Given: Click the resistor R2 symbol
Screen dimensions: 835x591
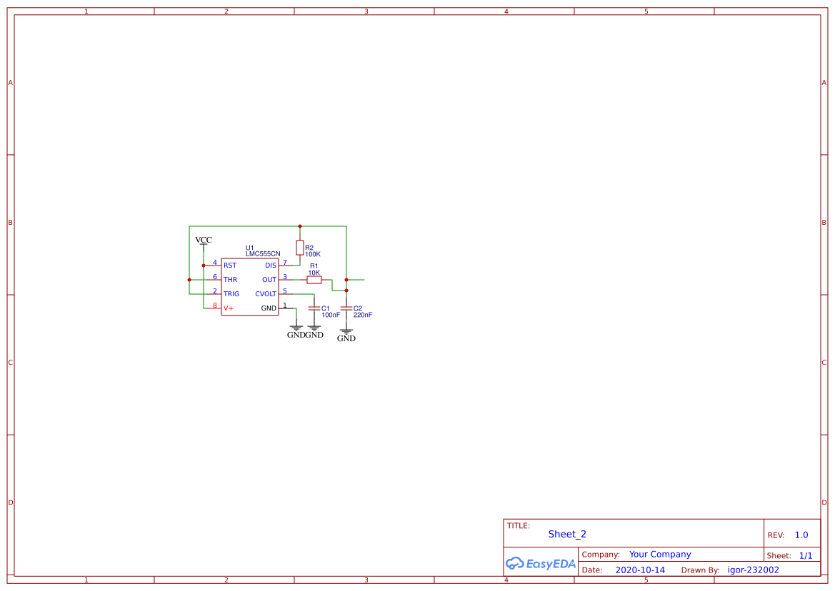Looking at the screenshot, I should 301,246.
